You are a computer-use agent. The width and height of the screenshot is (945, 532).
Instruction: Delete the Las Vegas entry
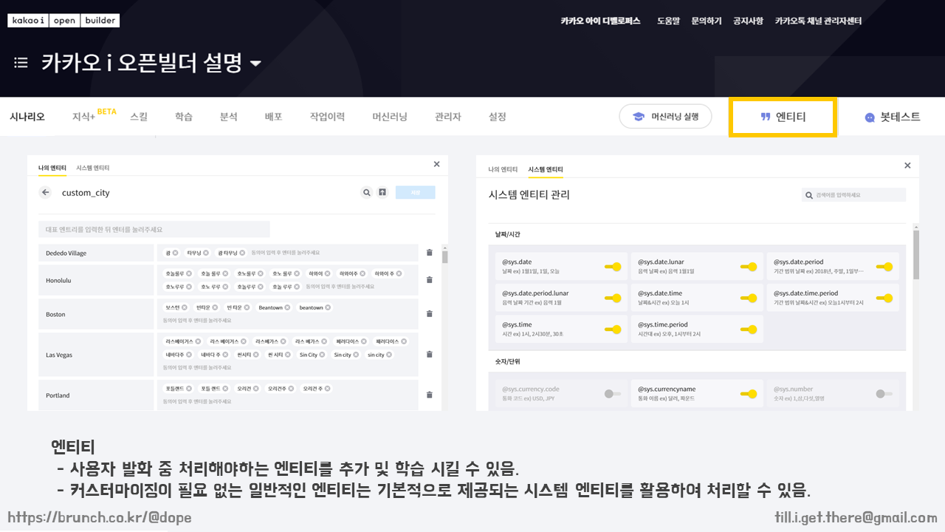[430, 354]
